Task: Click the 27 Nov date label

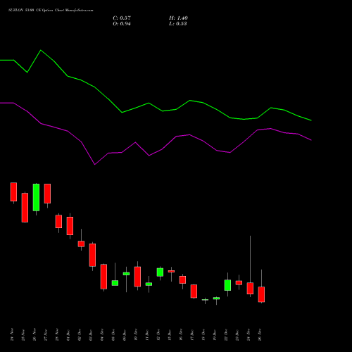Action: (x=46, y=334)
